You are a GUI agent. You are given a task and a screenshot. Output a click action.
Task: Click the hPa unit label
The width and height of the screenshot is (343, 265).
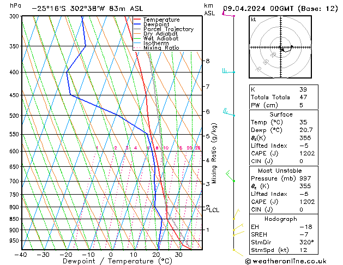[x=15, y=5]
